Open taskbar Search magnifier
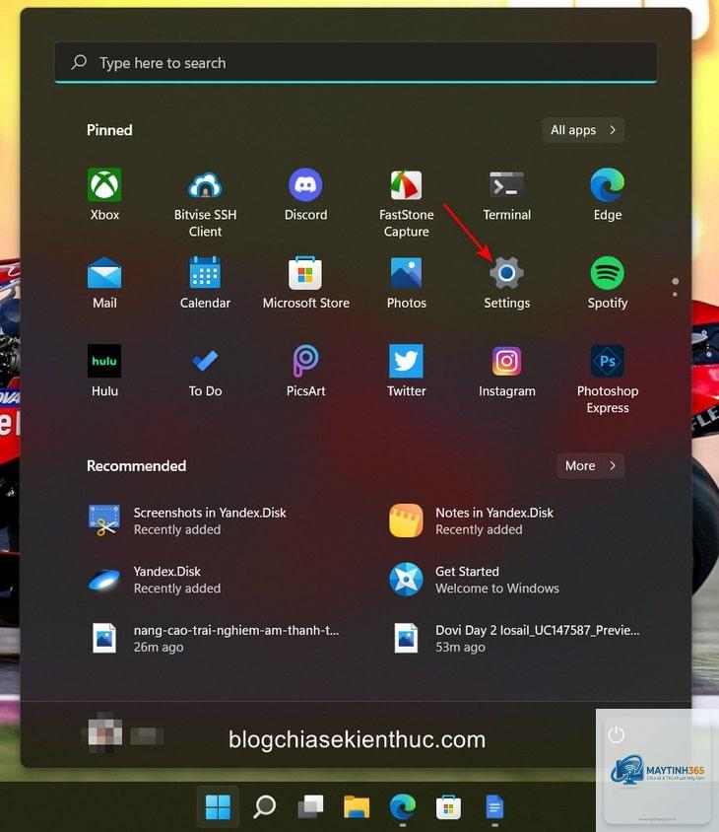The image size is (719, 832). pyautogui.click(x=264, y=807)
